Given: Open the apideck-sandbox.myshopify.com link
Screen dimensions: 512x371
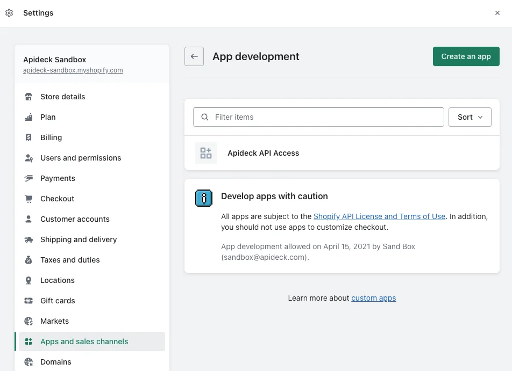Looking at the screenshot, I should pos(73,70).
